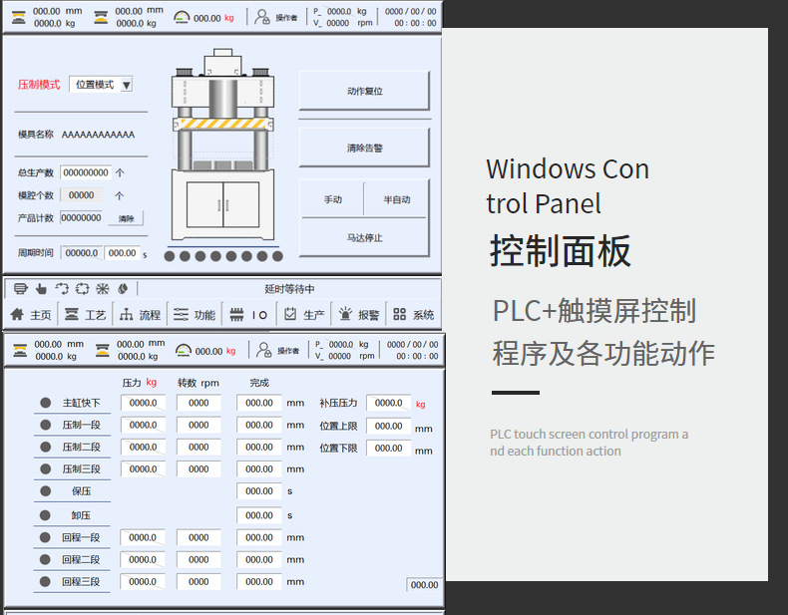Click the operator lock icon in the home screen status bar

tap(261, 17)
